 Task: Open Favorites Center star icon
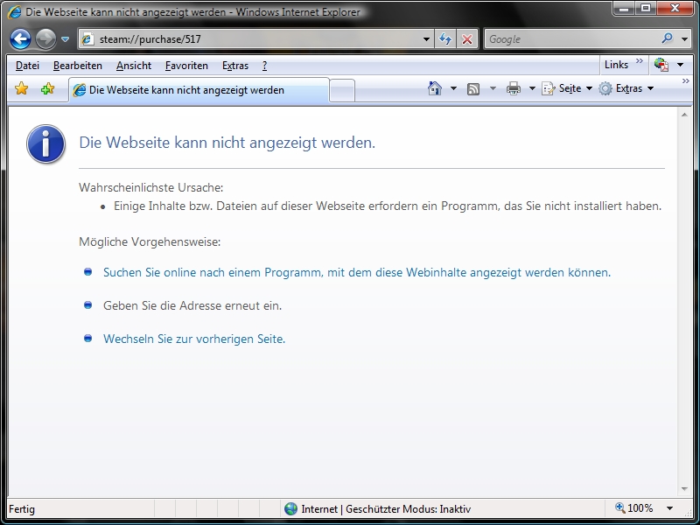point(21,88)
